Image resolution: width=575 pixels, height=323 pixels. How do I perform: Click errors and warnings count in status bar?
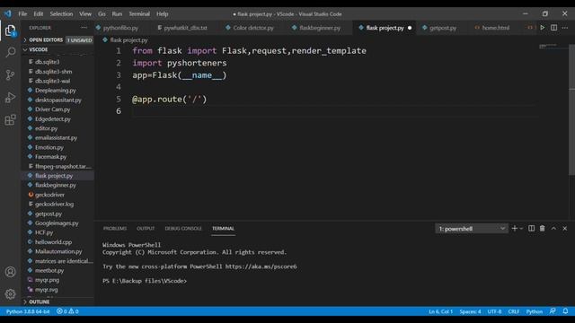tap(67, 311)
